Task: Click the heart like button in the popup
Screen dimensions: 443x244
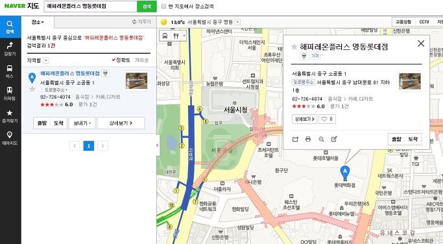Action: [x=327, y=119]
